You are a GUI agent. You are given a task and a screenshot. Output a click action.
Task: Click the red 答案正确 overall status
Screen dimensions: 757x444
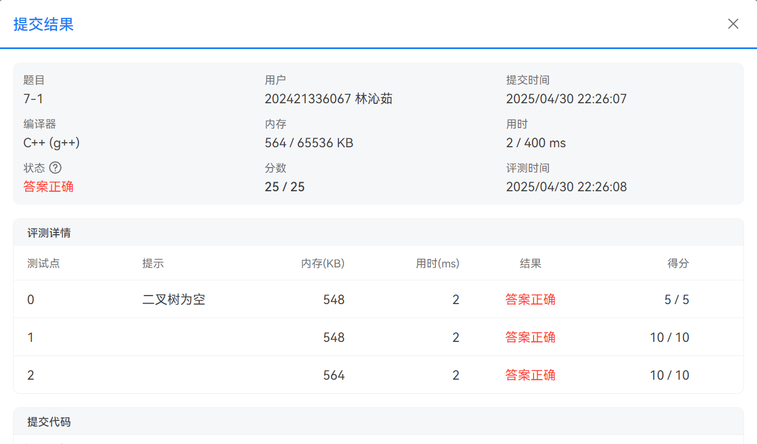pos(49,187)
